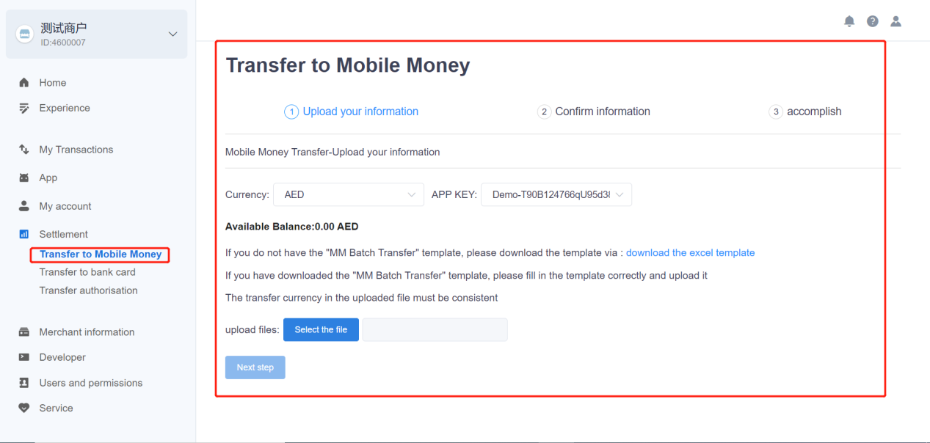Click the Service heart icon
The width and height of the screenshot is (930, 443).
pyautogui.click(x=24, y=408)
